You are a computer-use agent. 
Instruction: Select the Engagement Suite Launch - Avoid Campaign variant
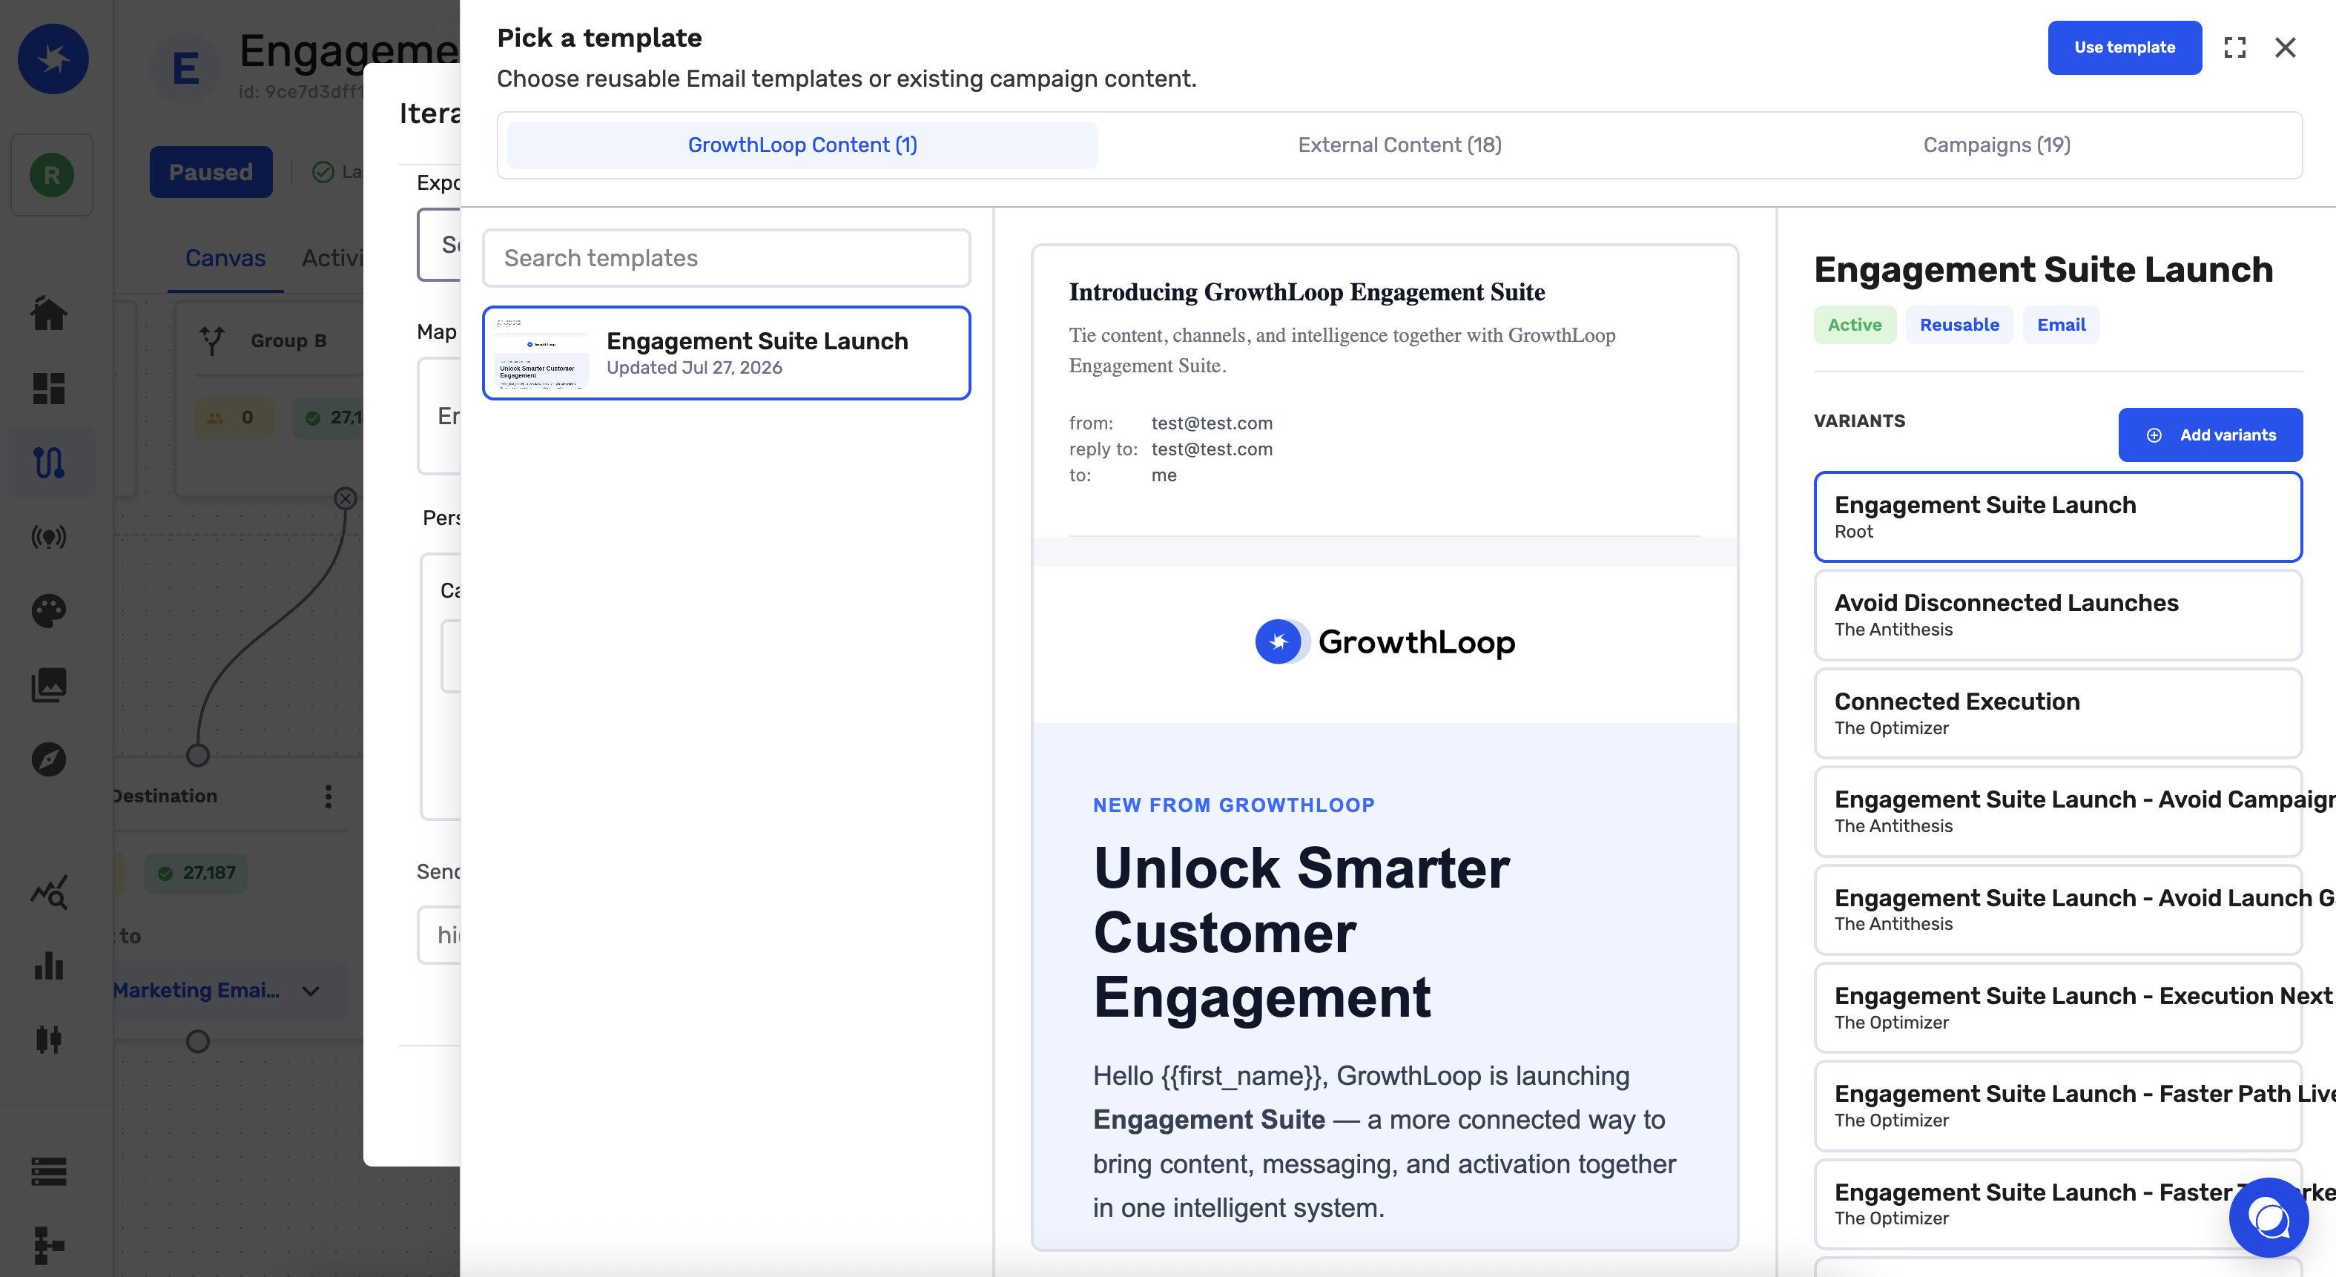[2058, 812]
